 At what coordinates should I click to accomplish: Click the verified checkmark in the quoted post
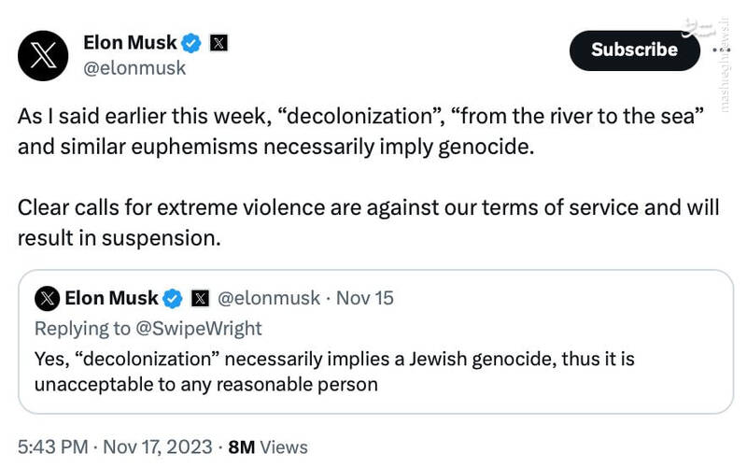pos(173,298)
